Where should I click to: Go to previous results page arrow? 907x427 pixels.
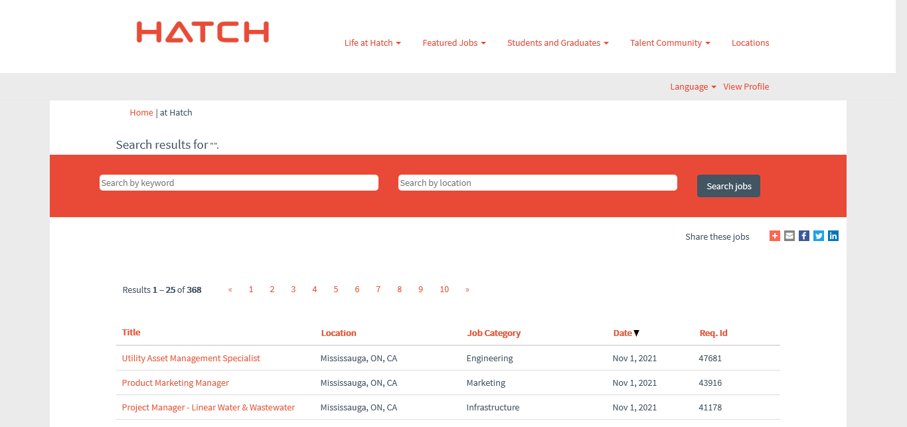click(x=230, y=290)
